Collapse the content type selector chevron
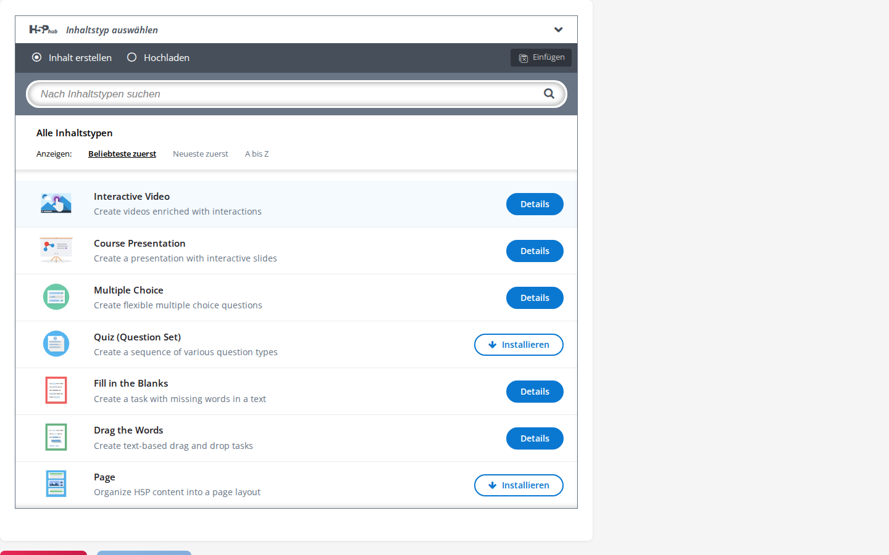 point(558,30)
